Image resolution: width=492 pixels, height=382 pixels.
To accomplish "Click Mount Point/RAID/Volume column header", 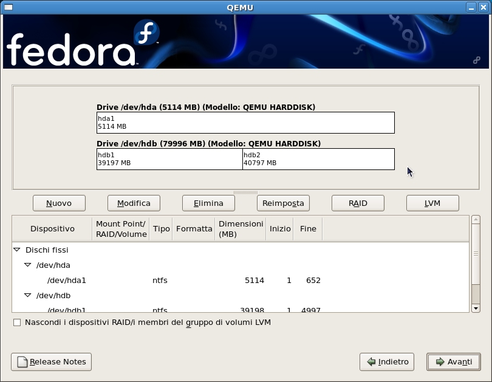I will click(121, 229).
